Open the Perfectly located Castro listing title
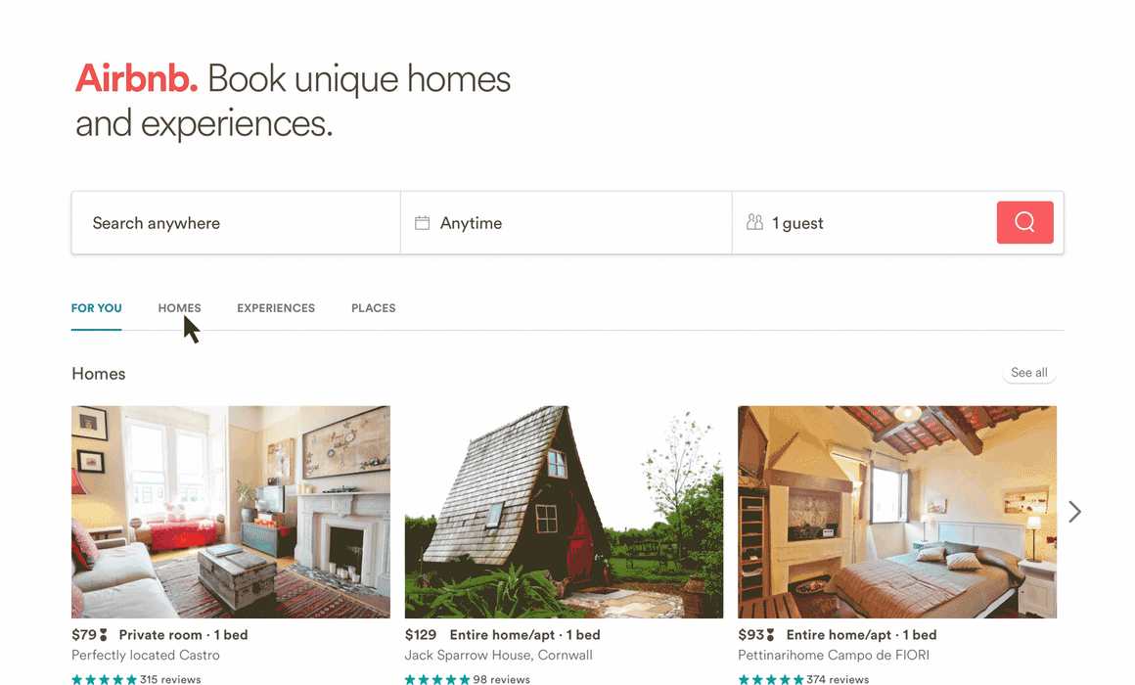This screenshot has height=685, width=1135. click(146, 655)
